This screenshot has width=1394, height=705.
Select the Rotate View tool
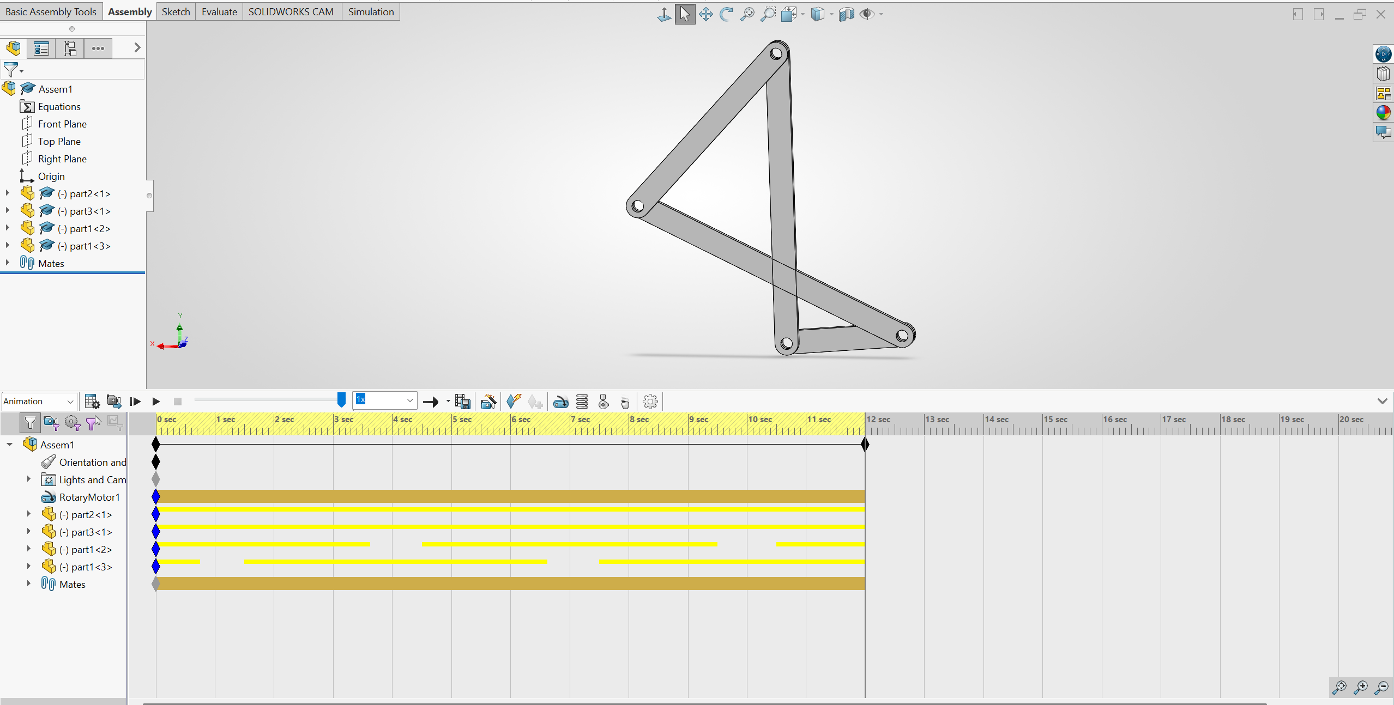pyautogui.click(x=727, y=14)
